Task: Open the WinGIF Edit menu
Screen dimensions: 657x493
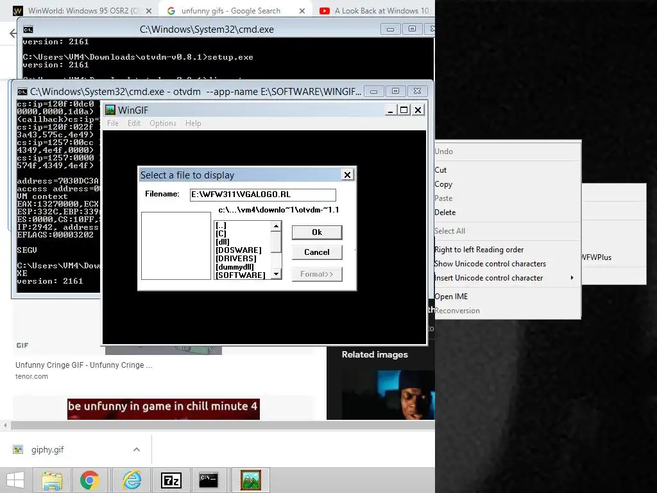Action: (134, 123)
